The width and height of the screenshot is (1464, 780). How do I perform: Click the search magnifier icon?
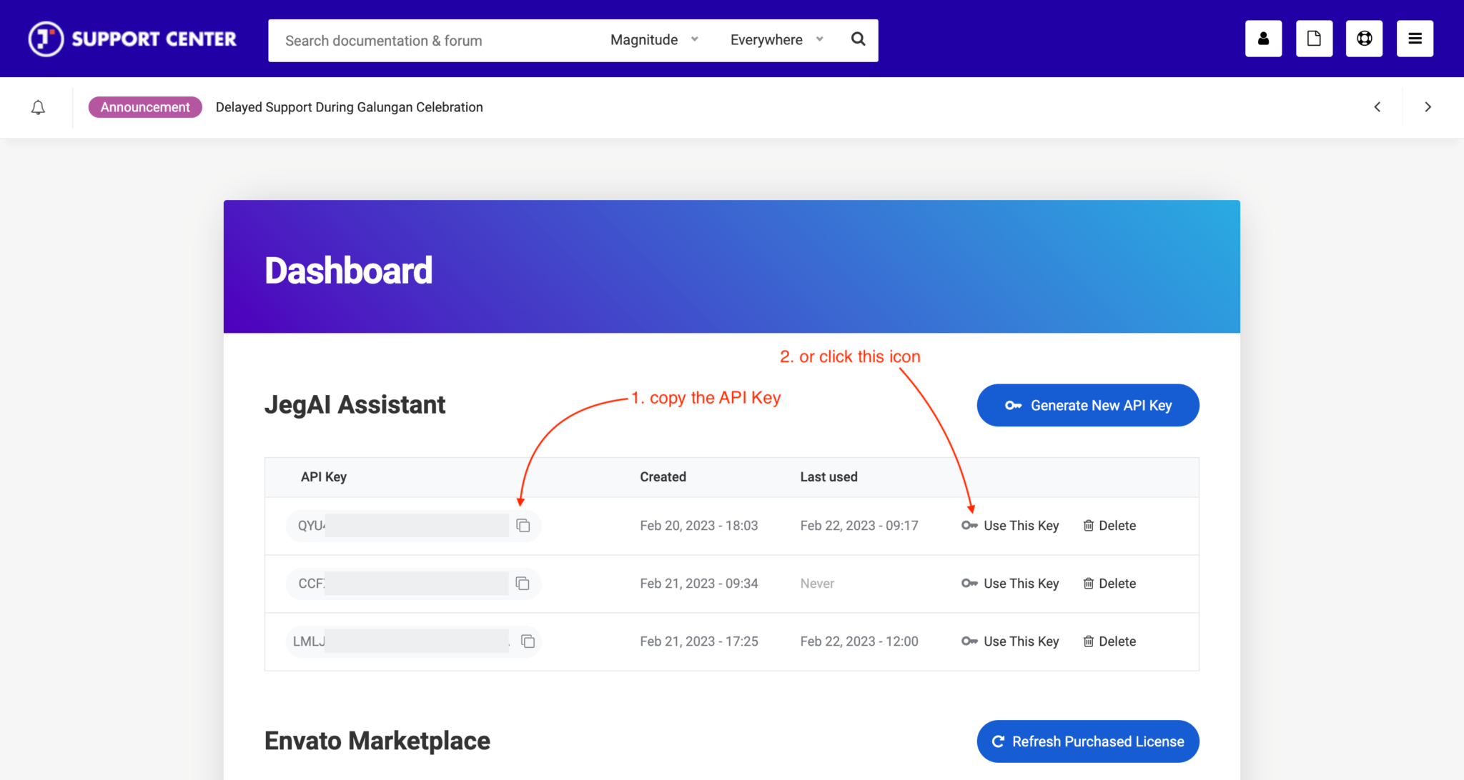click(858, 39)
